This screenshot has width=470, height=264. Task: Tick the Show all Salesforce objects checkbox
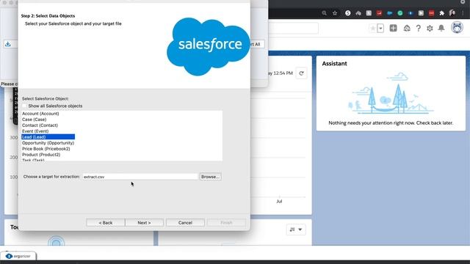click(x=24, y=106)
